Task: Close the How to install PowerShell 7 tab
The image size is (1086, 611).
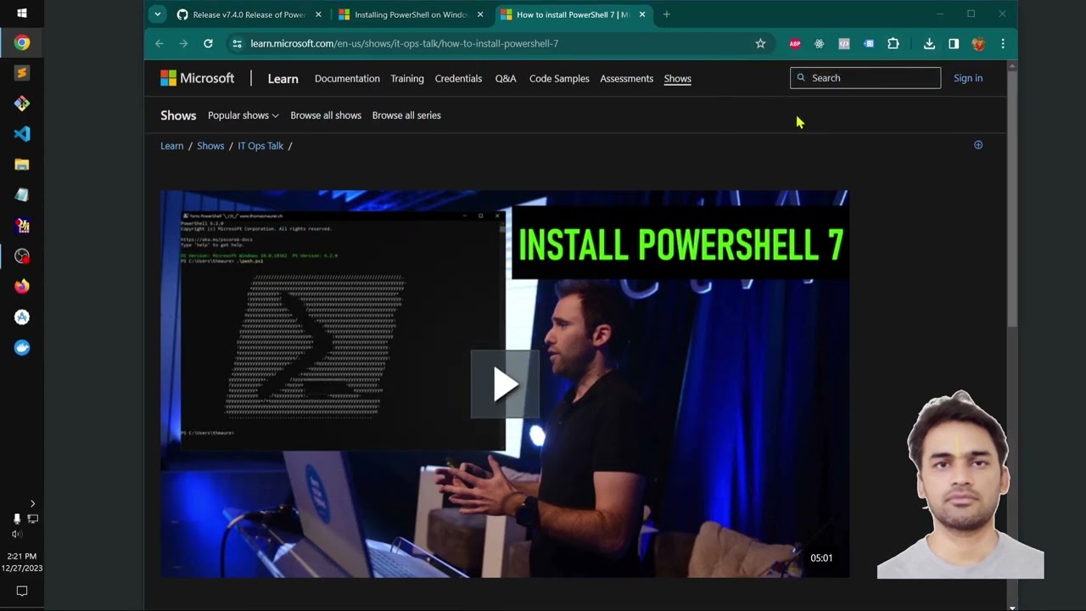Action: pos(641,14)
